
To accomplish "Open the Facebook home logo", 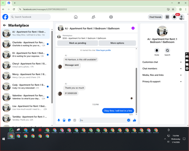I will 5,17.
